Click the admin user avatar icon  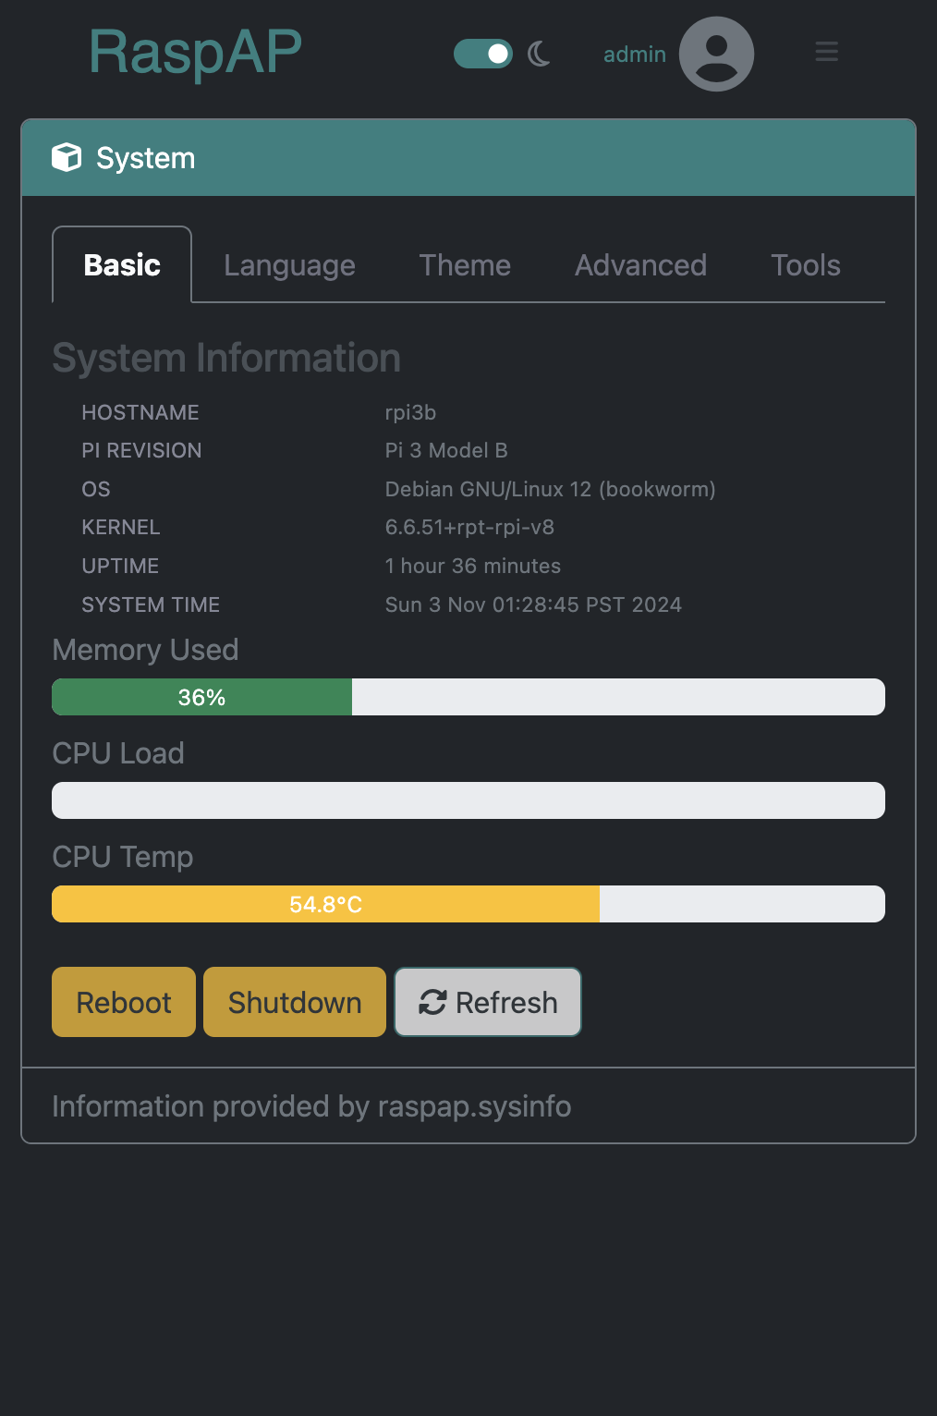click(x=716, y=54)
